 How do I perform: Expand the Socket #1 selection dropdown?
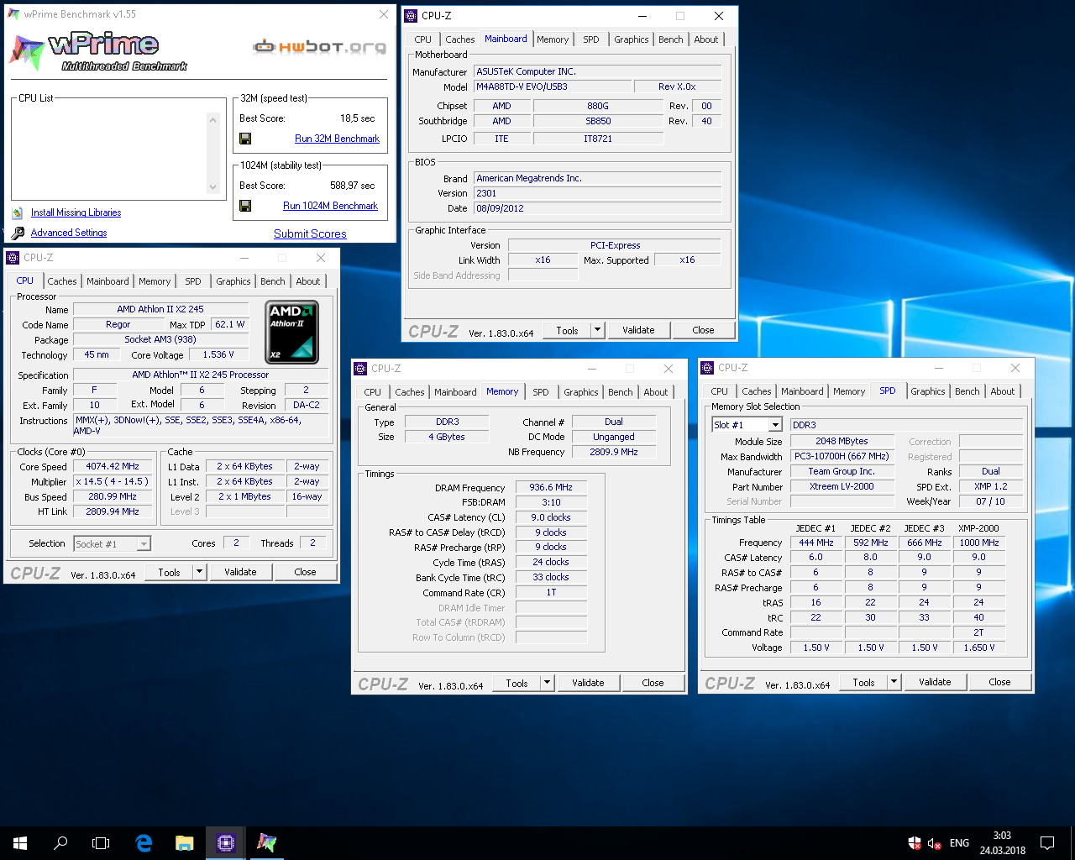[144, 544]
